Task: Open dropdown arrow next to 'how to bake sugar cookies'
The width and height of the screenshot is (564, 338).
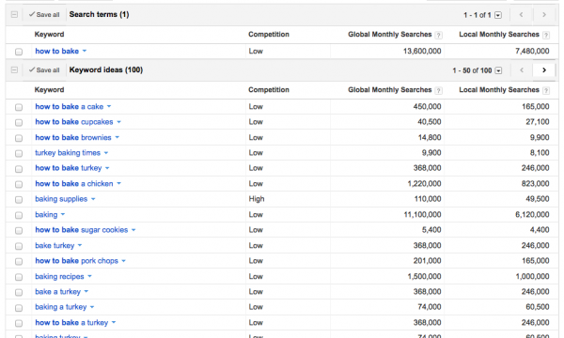Action: (x=133, y=230)
